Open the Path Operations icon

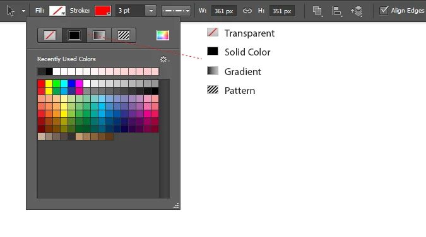tap(317, 11)
